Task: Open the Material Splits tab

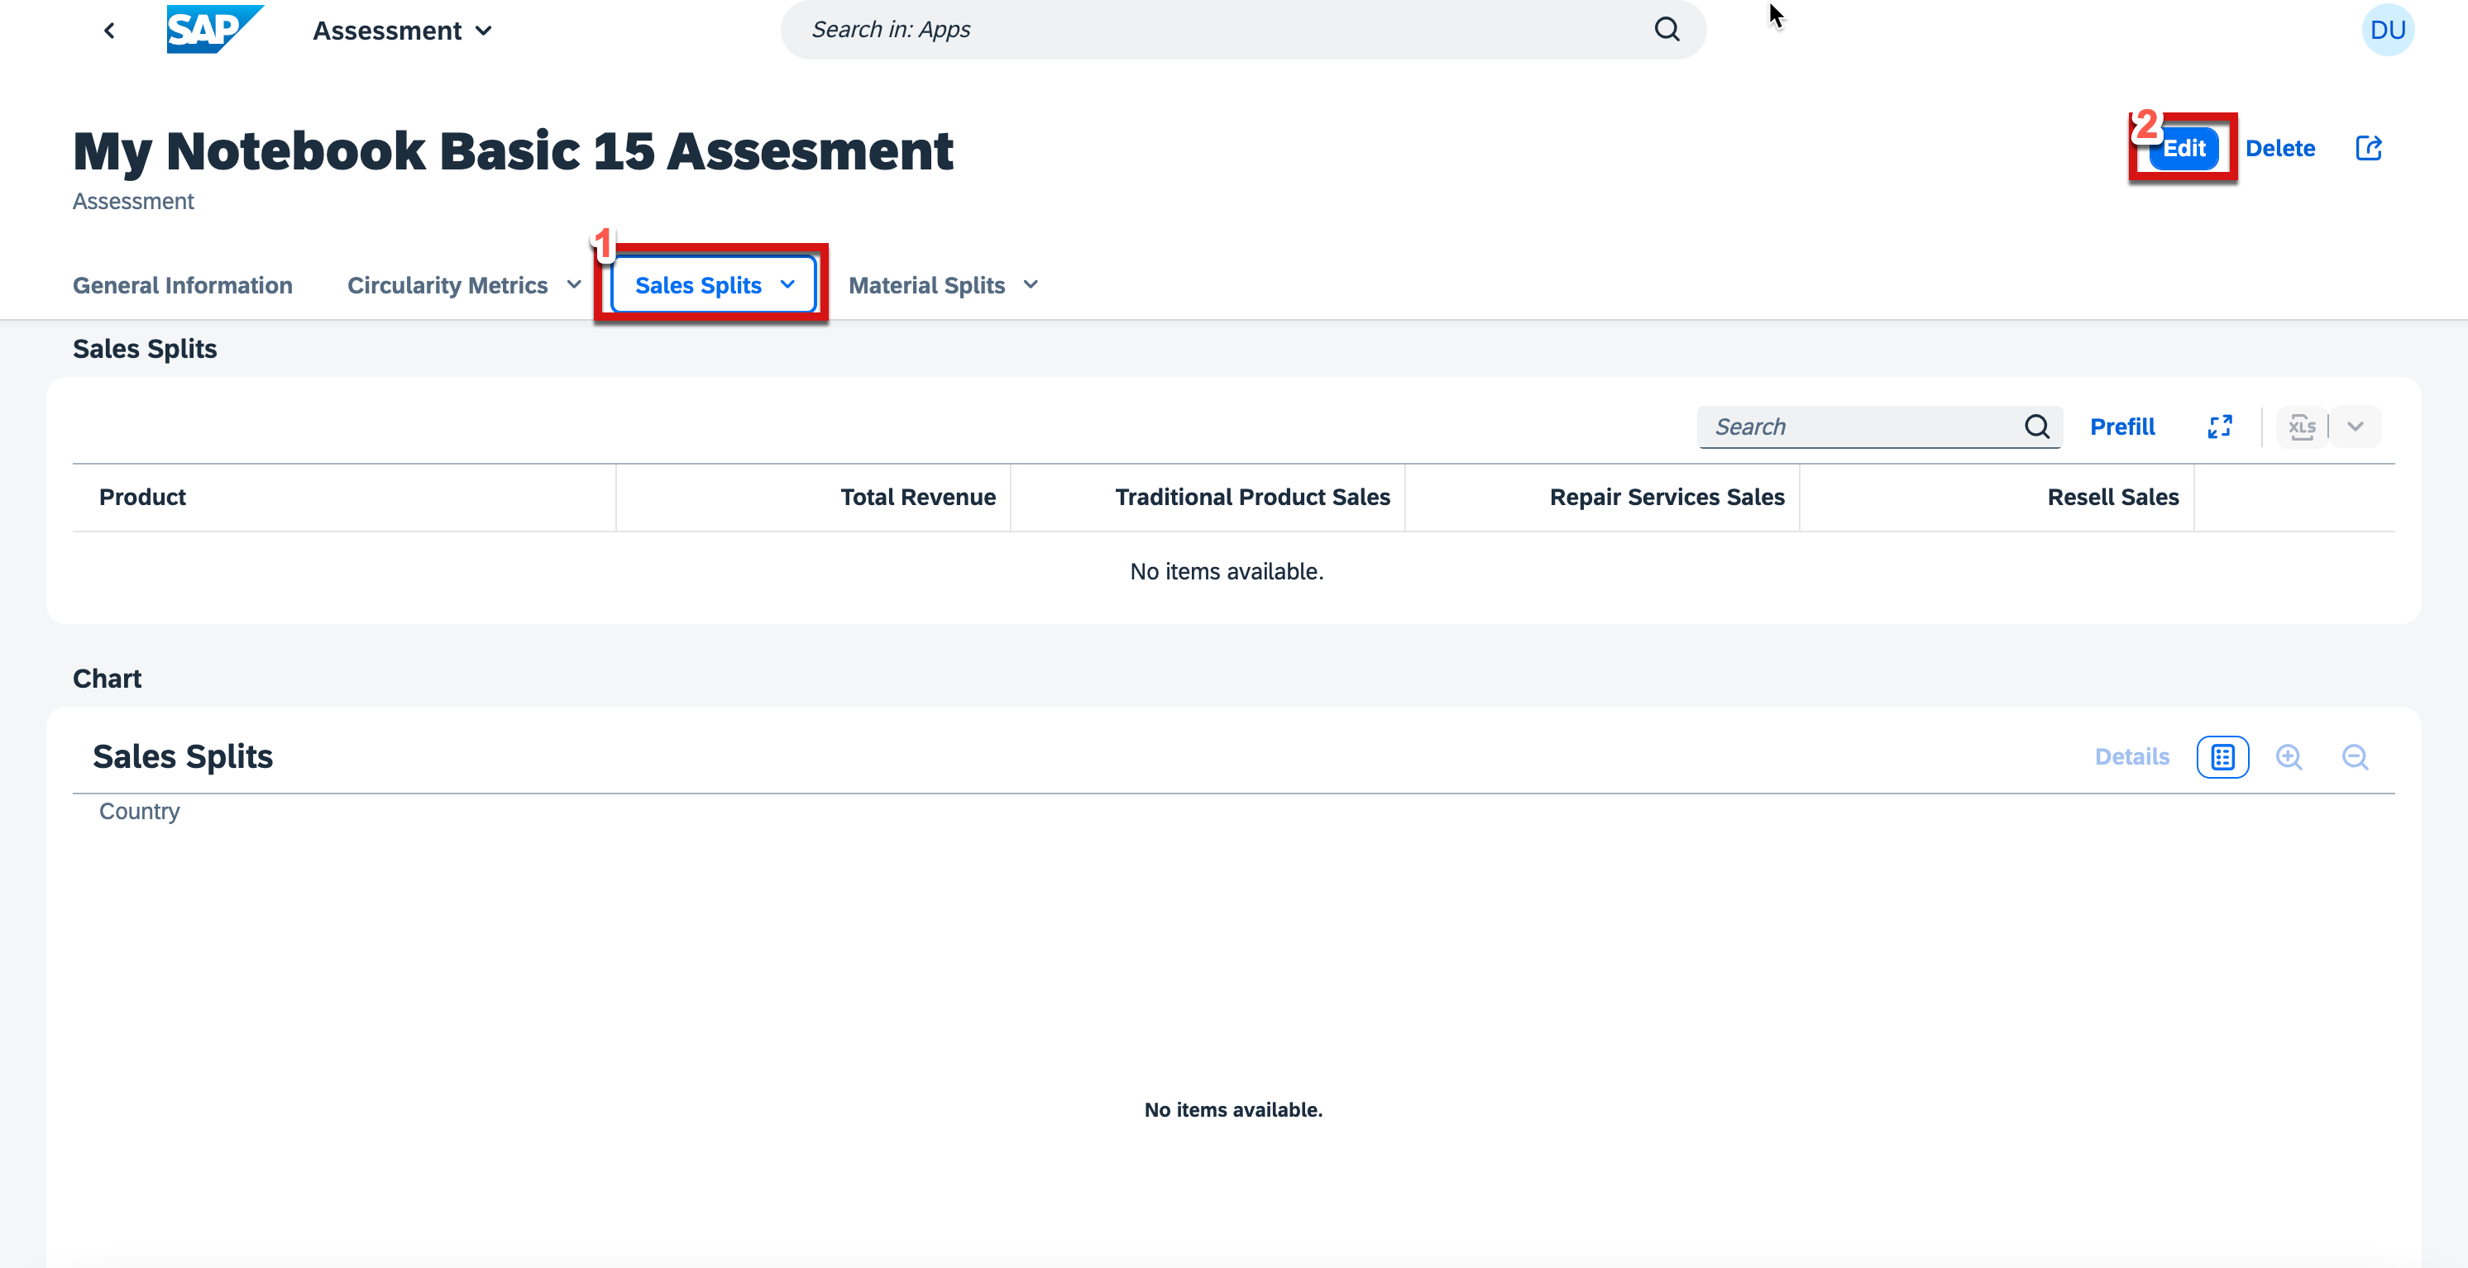Action: (x=926, y=285)
